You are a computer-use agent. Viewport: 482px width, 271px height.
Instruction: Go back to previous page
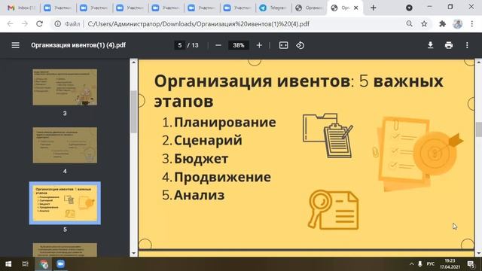pyautogui.click(x=10, y=23)
